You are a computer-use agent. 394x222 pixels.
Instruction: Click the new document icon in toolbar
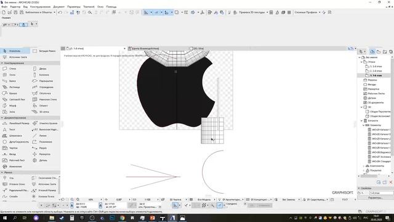(4, 12)
